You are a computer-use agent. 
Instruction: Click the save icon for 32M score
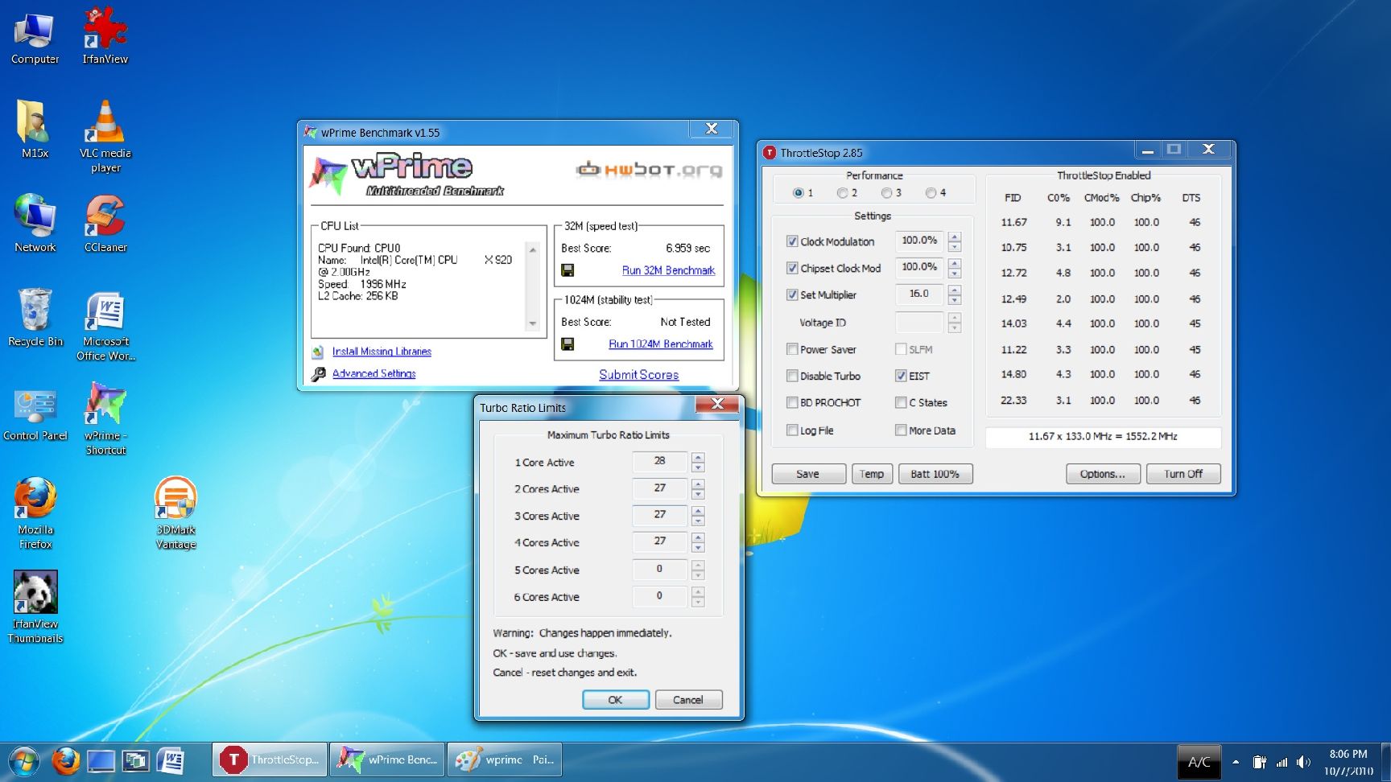click(x=568, y=270)
